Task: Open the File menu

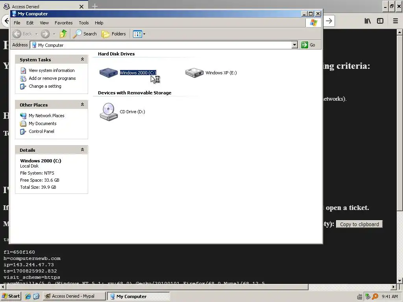Action: point(17,23)
